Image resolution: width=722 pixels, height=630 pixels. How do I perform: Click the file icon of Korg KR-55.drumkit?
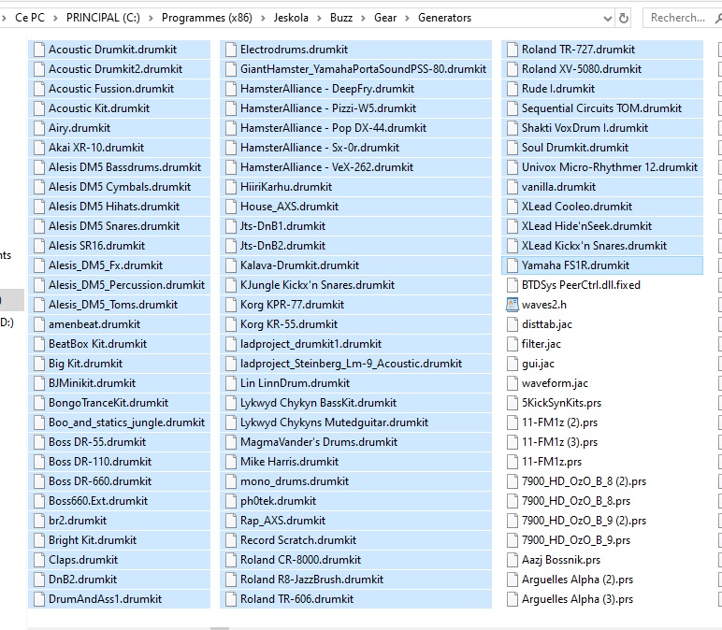(x=231, y=324)
